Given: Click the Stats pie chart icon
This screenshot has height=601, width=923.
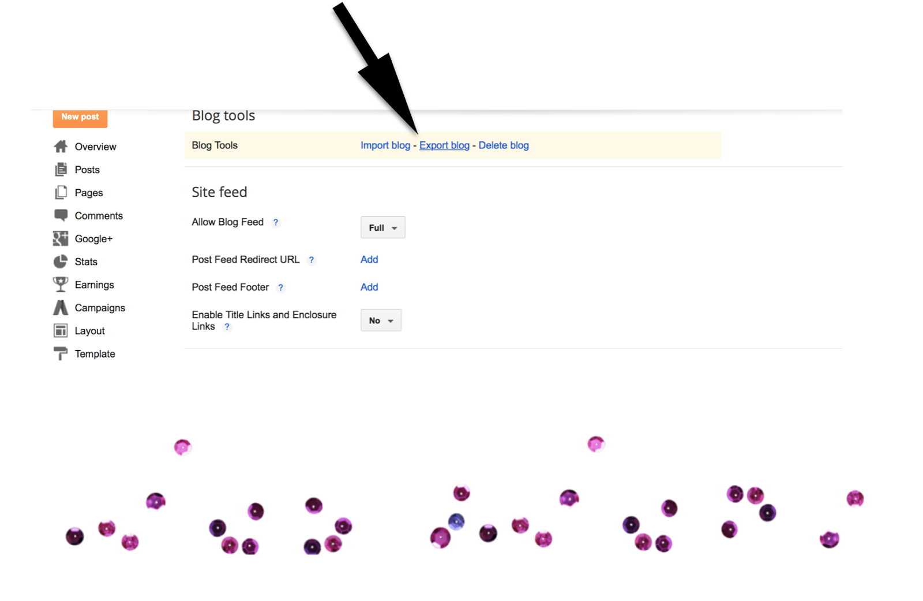Looking at the screenshot, I should (61, 262).
